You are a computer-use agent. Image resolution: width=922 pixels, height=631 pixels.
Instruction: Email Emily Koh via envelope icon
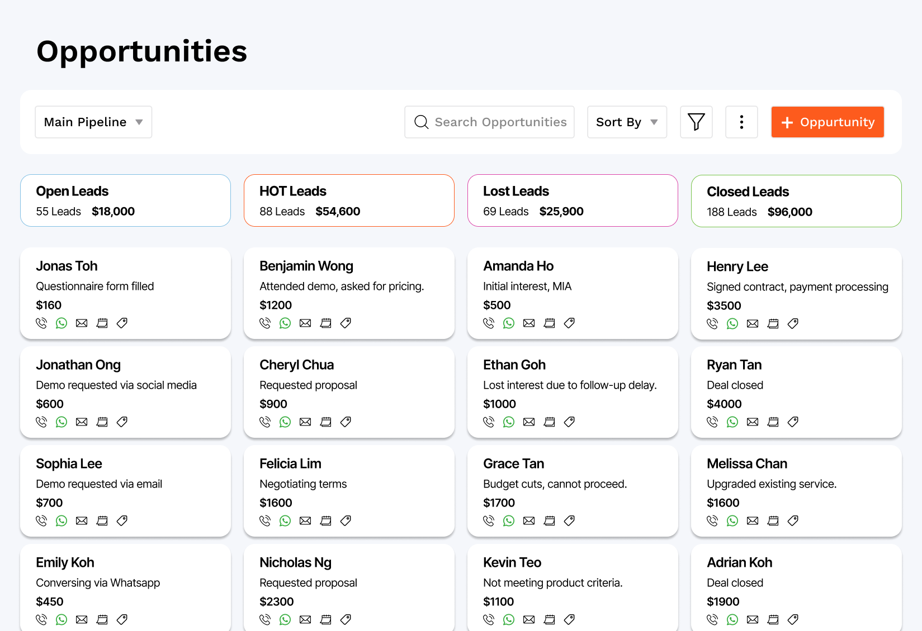82,619
